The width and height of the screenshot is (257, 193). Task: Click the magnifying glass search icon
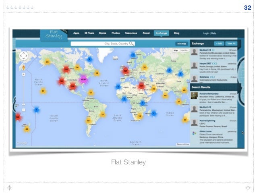[131, 44]
